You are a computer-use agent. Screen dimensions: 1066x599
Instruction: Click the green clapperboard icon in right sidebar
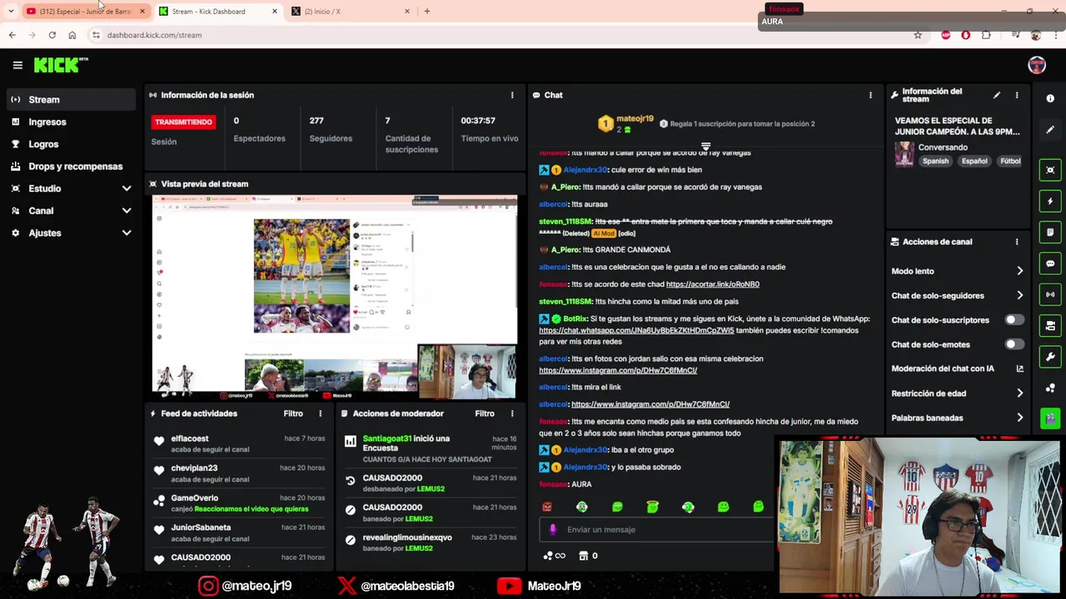[1050, 418]
